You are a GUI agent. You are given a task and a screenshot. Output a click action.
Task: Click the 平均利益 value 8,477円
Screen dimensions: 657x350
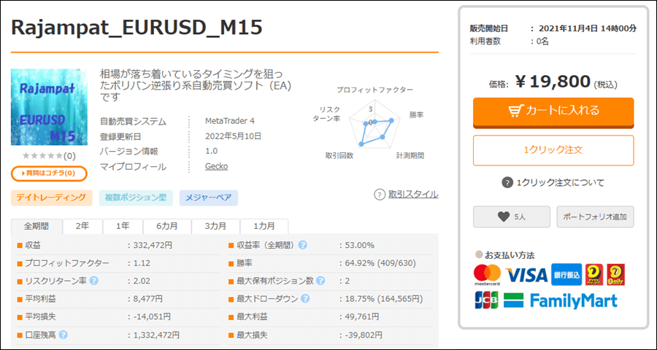pyautogui.click(x=148, y=299)
